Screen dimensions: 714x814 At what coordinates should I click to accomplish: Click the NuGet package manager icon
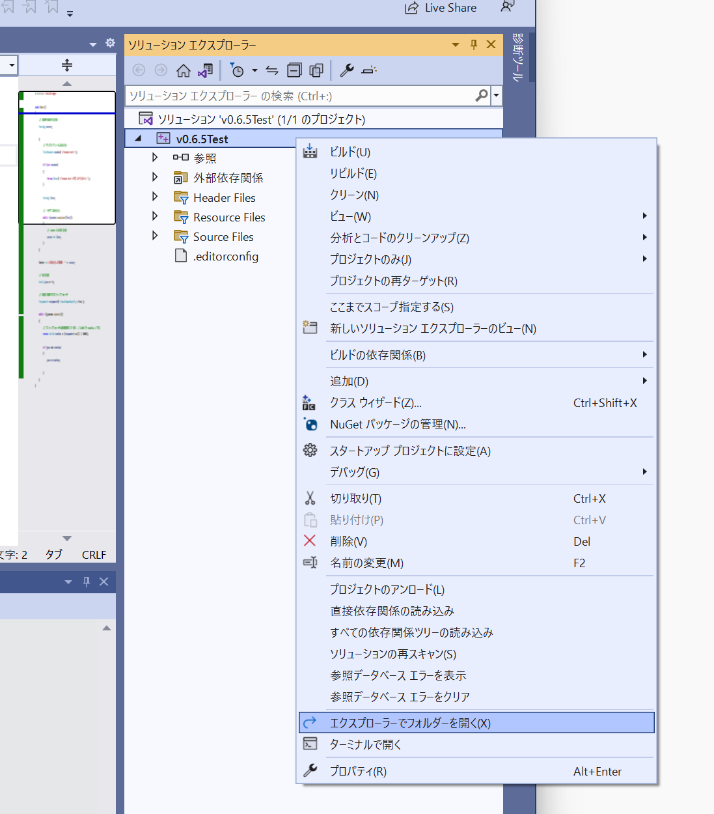[x=310, y=424]
